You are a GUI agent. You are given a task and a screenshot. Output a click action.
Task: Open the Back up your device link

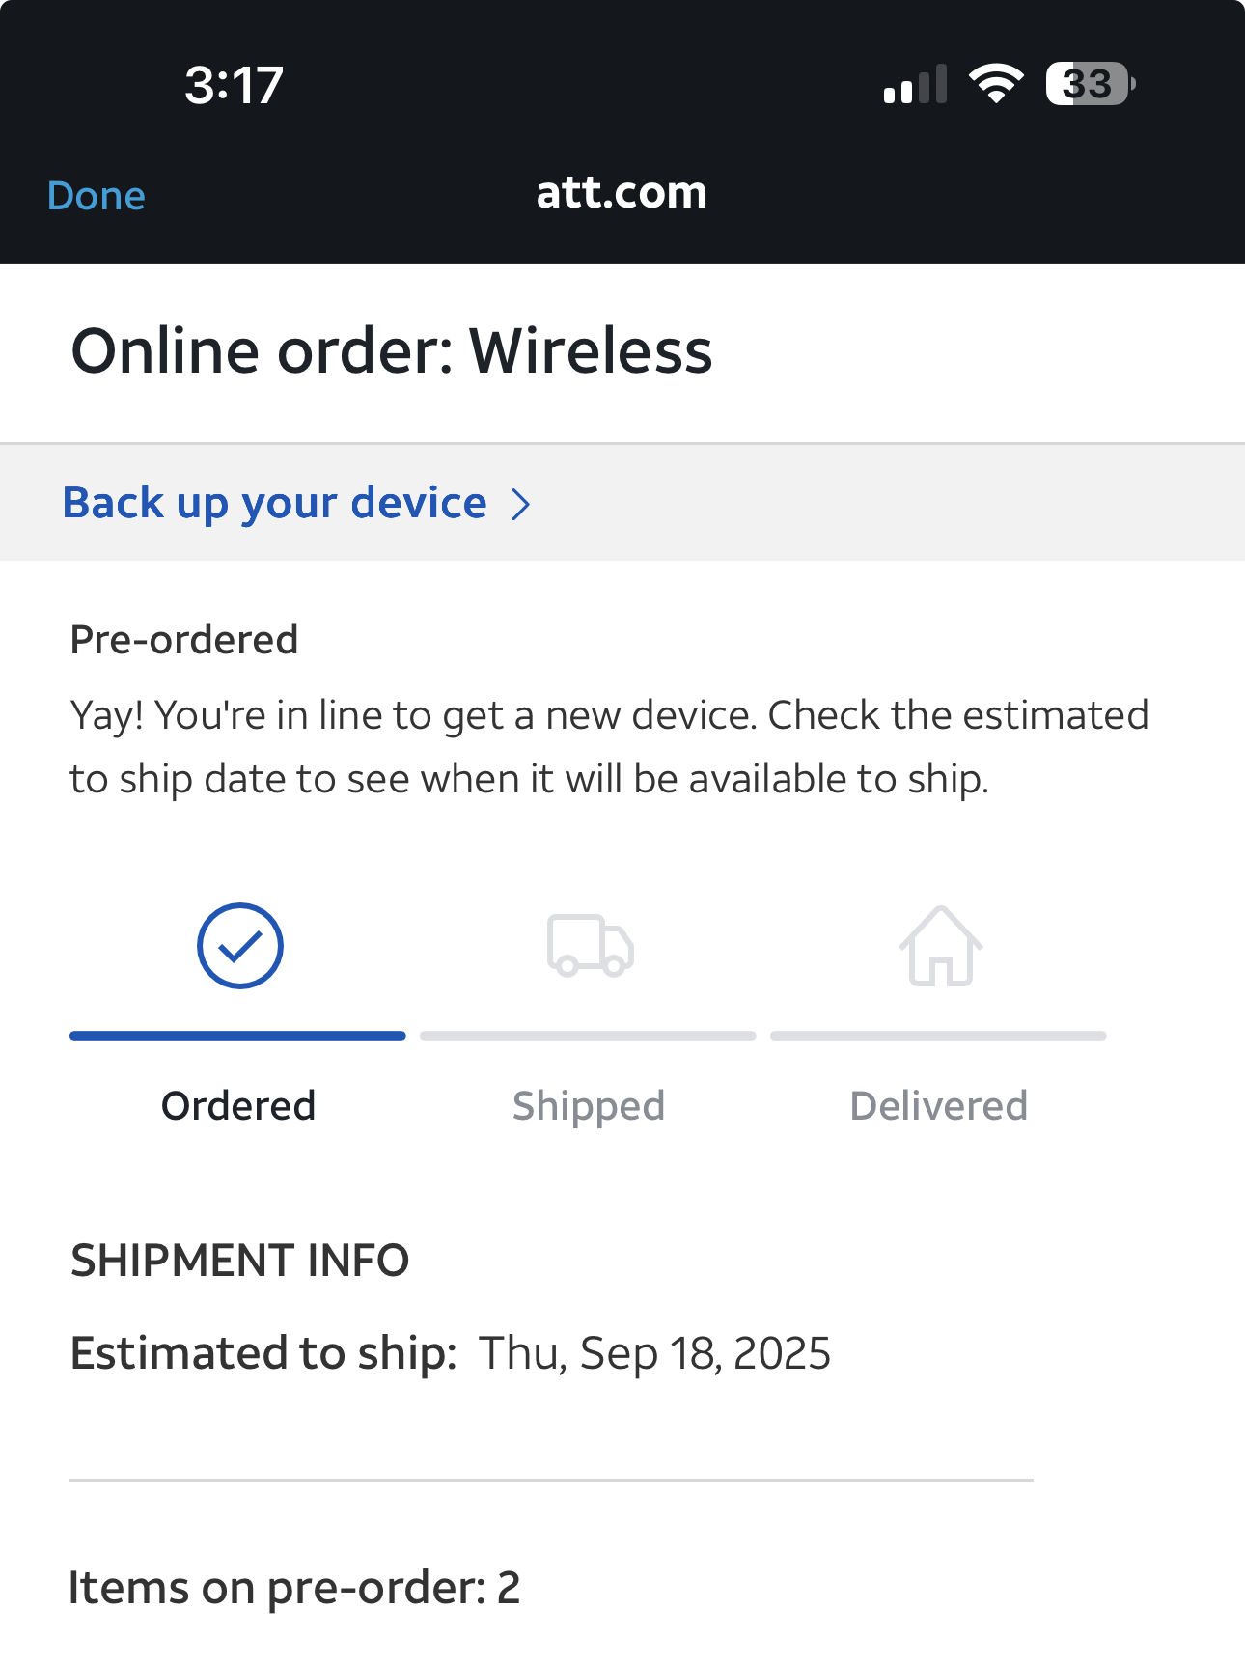[275, 503]
